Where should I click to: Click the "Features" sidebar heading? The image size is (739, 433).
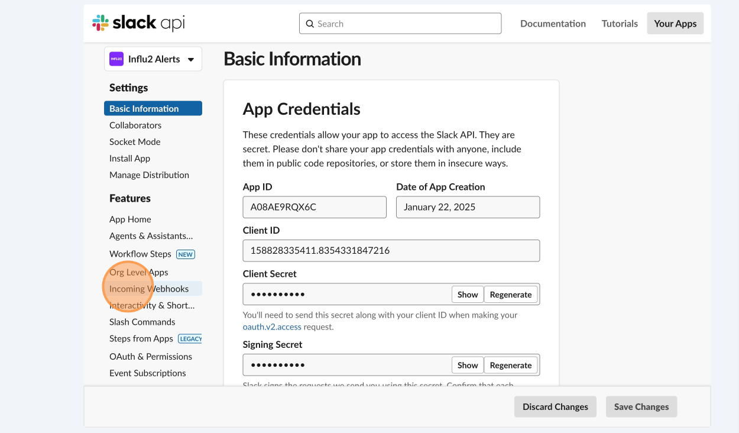coord(130,198)
